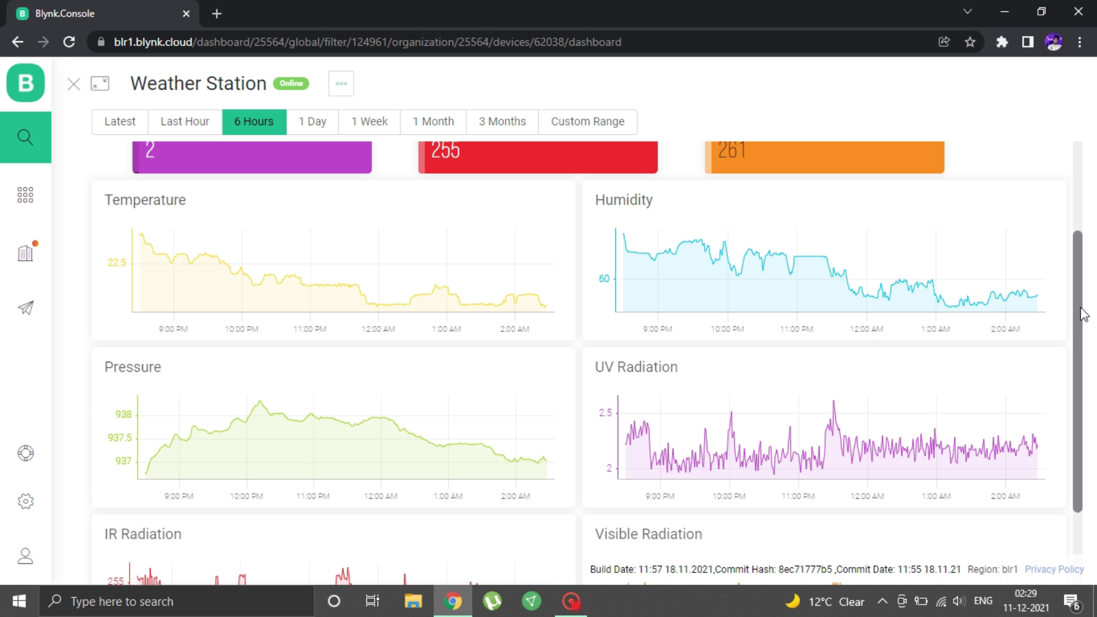The width and height of the screenshot is (1097, 617).
Task: Open the user profile icon in sidebar
Action: 25,556
